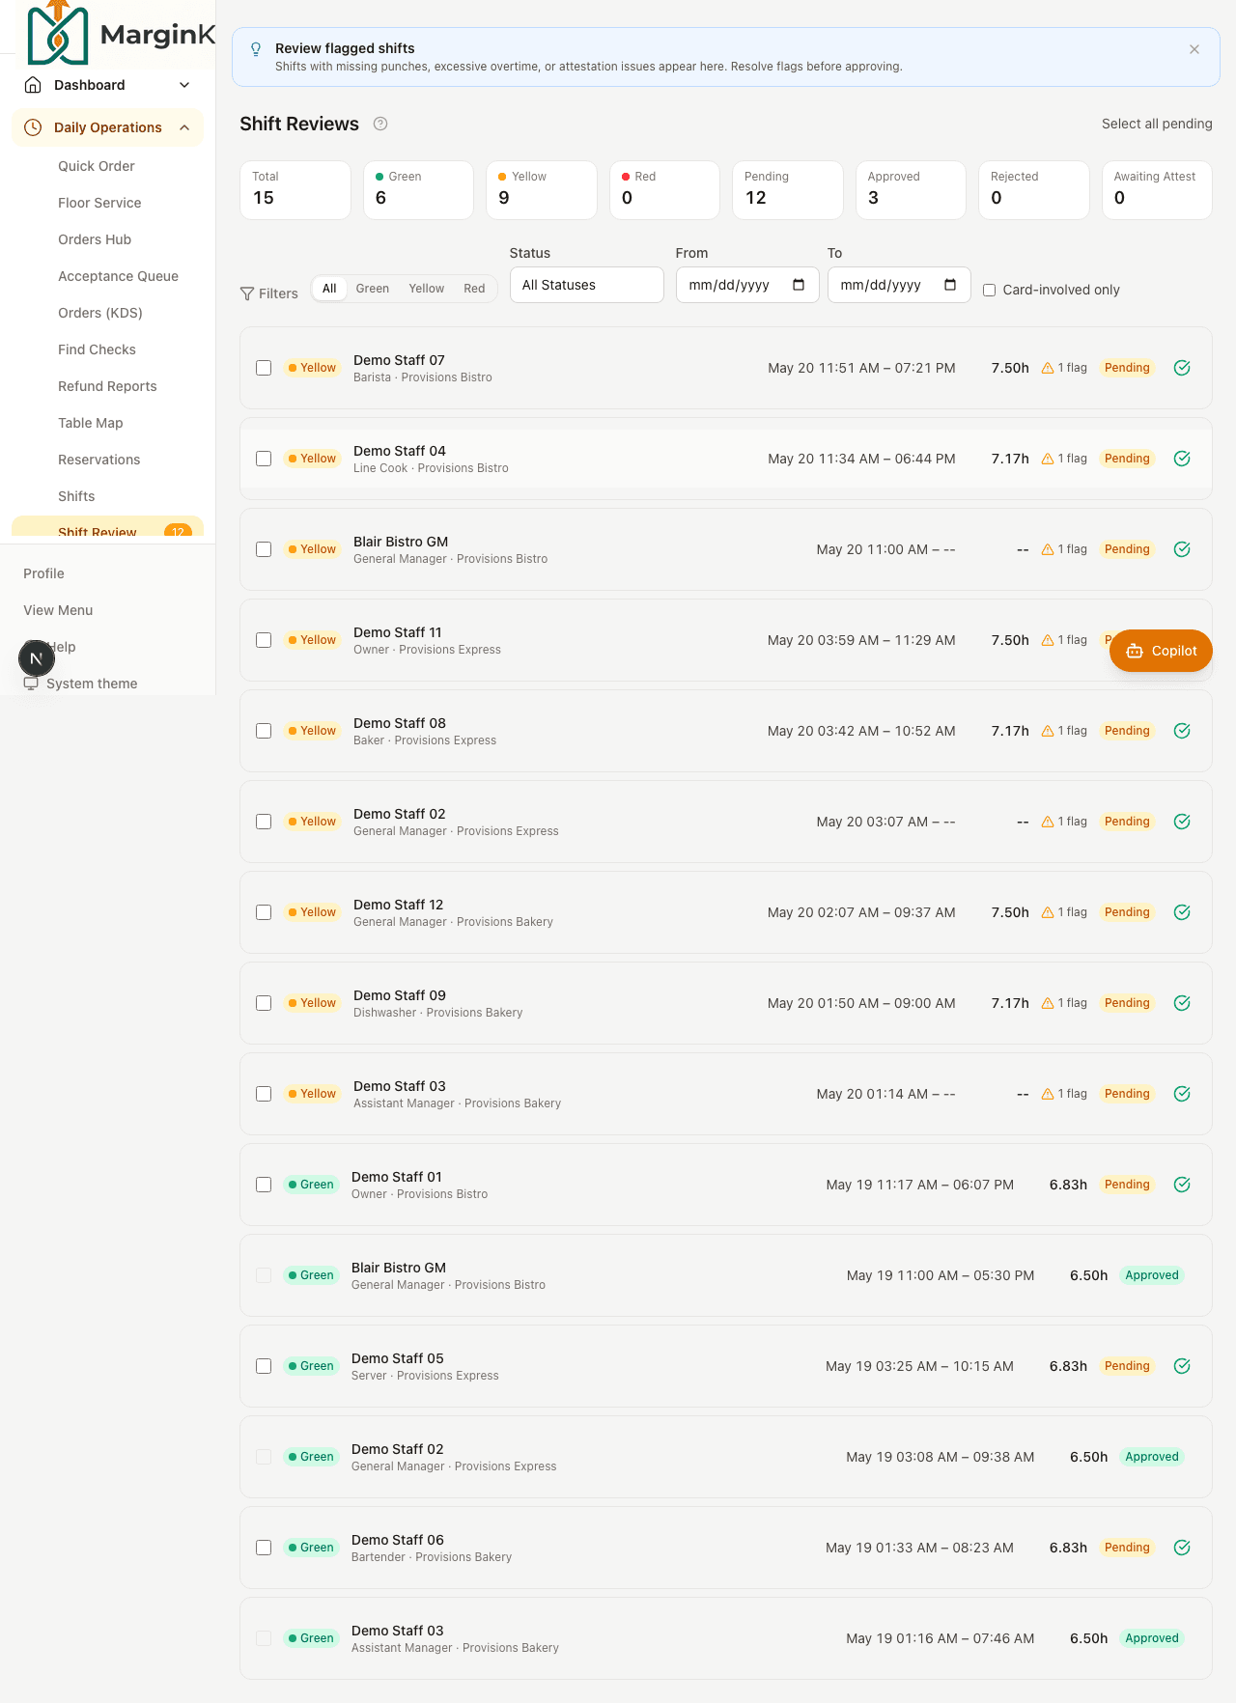Open View Menu link in sidebar
This screenshot has width=1236, height=1703.
(58, 610)
